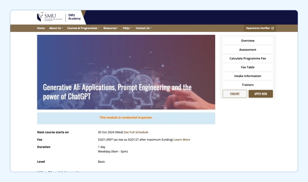Click the Apply Now button

pos(261,94)
